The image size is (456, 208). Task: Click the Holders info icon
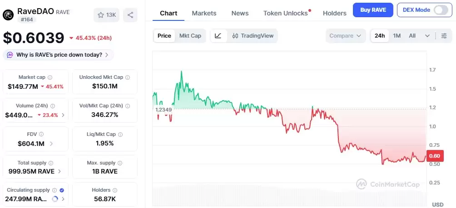pos(115,190)
